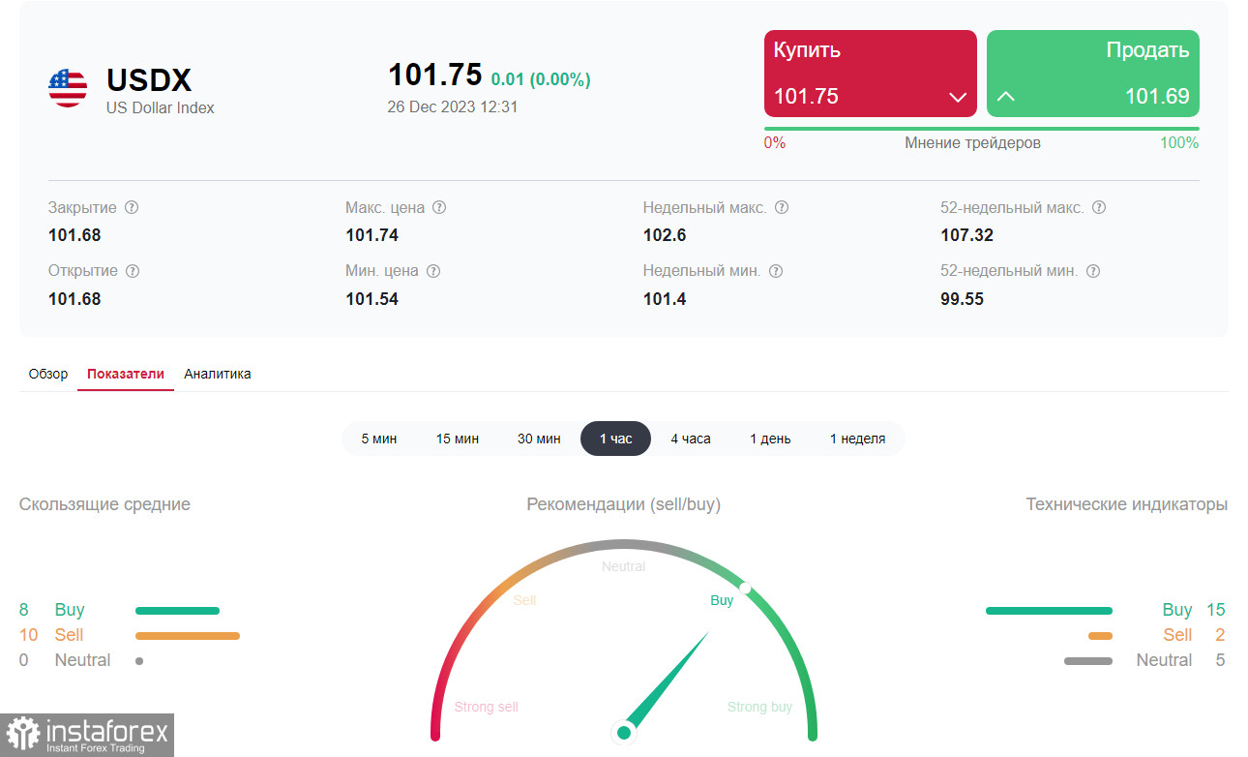The height and width of the screenshot is (757, 1248).
Task: Click the Strong buy gauge label
Action: click(759, 707)
